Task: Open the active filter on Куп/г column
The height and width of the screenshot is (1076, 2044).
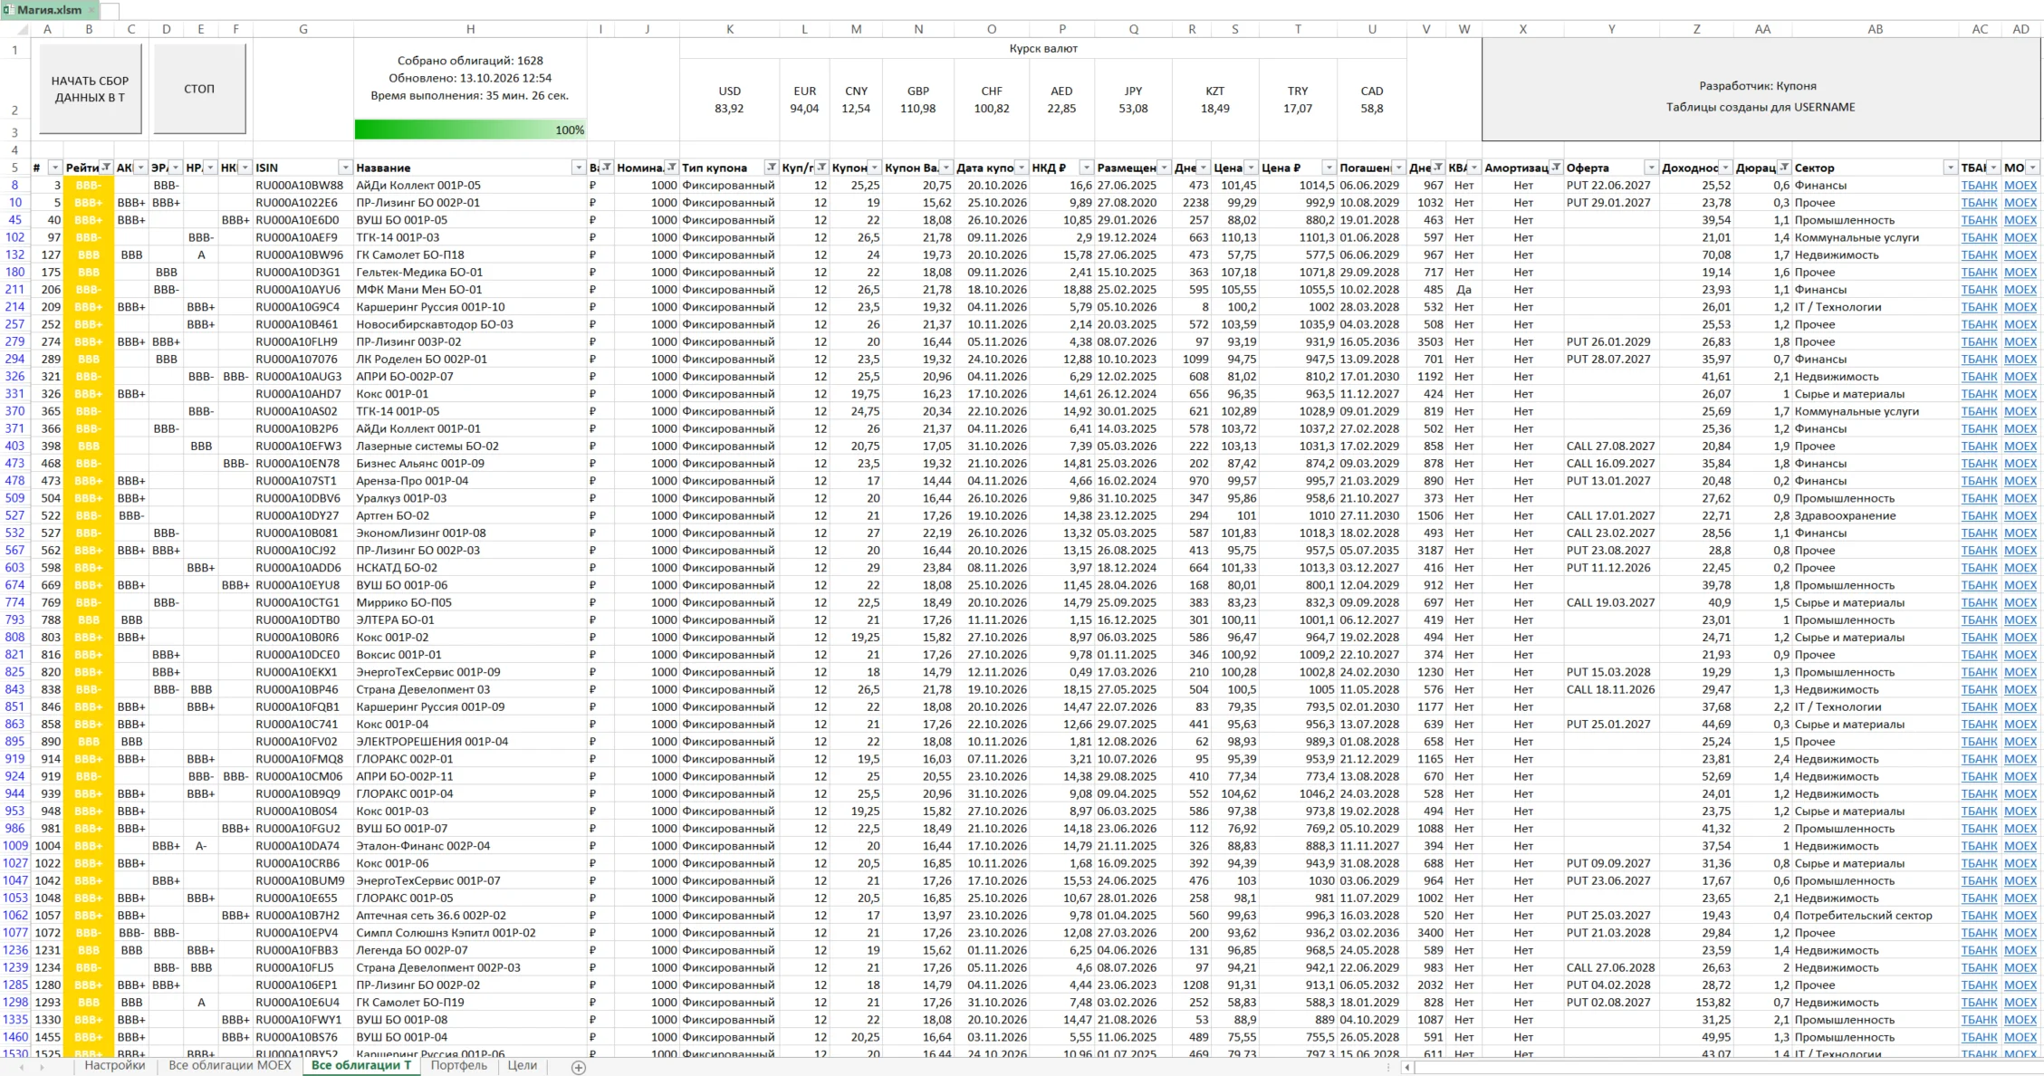Action: (821, 168)
